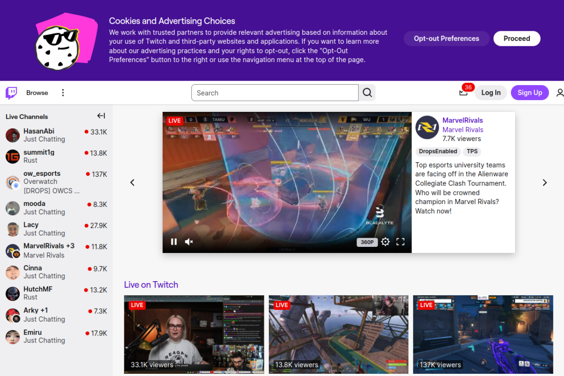This screenshot has height=376, width=564.
Task: Go to next featured stream arrow
Action: 545,182
